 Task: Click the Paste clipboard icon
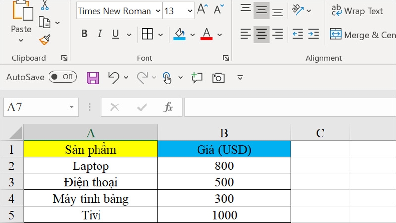23,10
